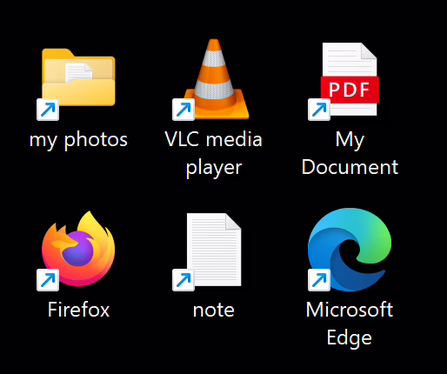Select the my photos folder icon
Viewport: 447px width, 374px height.
click(77, 84)
